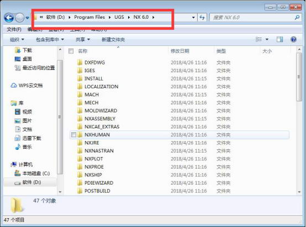
Task: Select the NXASSEMBLY folder icon
Action: (80, 118)
